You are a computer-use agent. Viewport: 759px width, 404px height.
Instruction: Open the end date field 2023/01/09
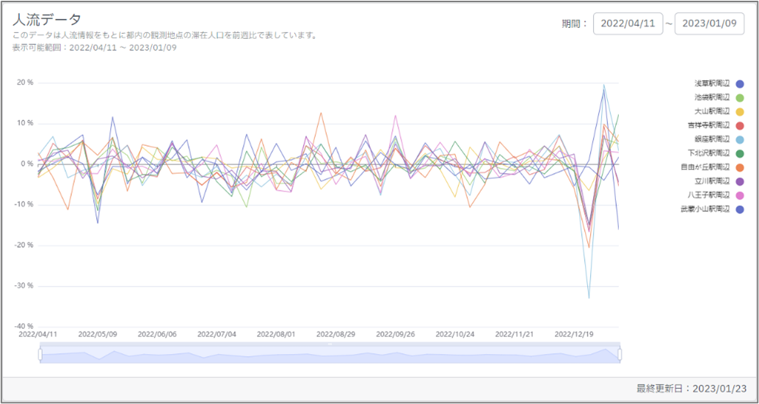click(x=709, y=23)
